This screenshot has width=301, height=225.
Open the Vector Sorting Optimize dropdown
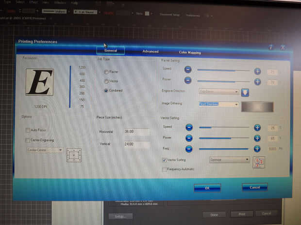(x=230, y=160)
